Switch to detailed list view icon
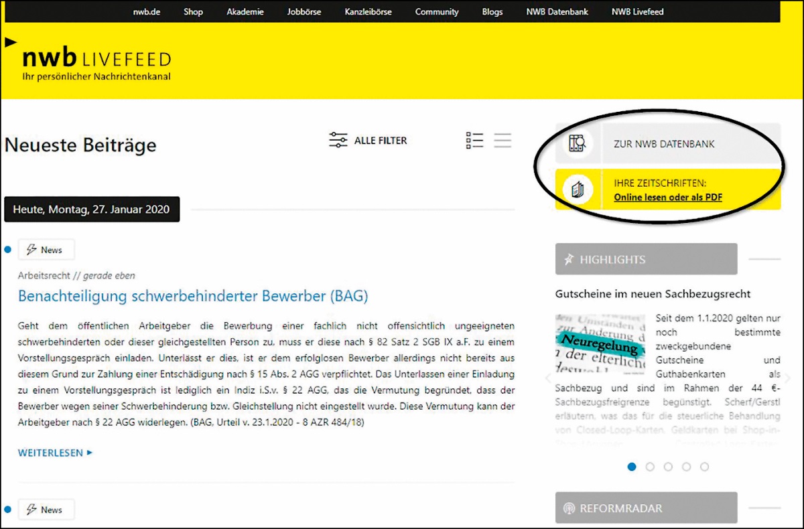 coord(474,140)
